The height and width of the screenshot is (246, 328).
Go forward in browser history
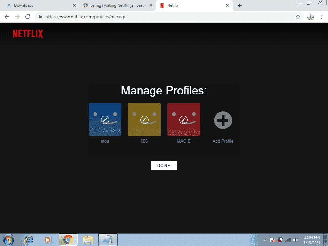(17, 17)
